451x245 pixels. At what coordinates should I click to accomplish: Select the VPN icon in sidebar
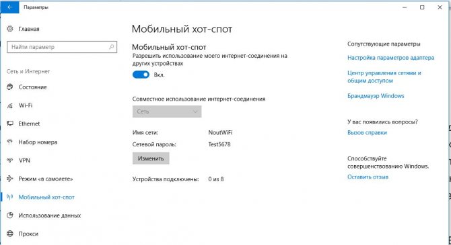10,160
